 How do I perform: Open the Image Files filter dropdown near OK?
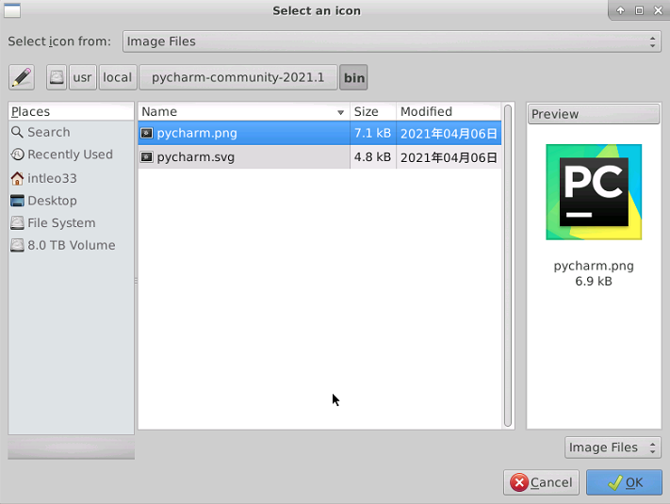pyautogui.click(x=613, y=447)
